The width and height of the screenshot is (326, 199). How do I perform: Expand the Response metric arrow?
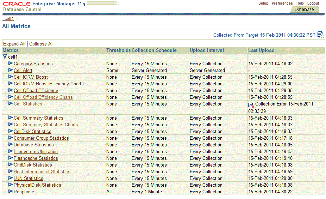11,192
